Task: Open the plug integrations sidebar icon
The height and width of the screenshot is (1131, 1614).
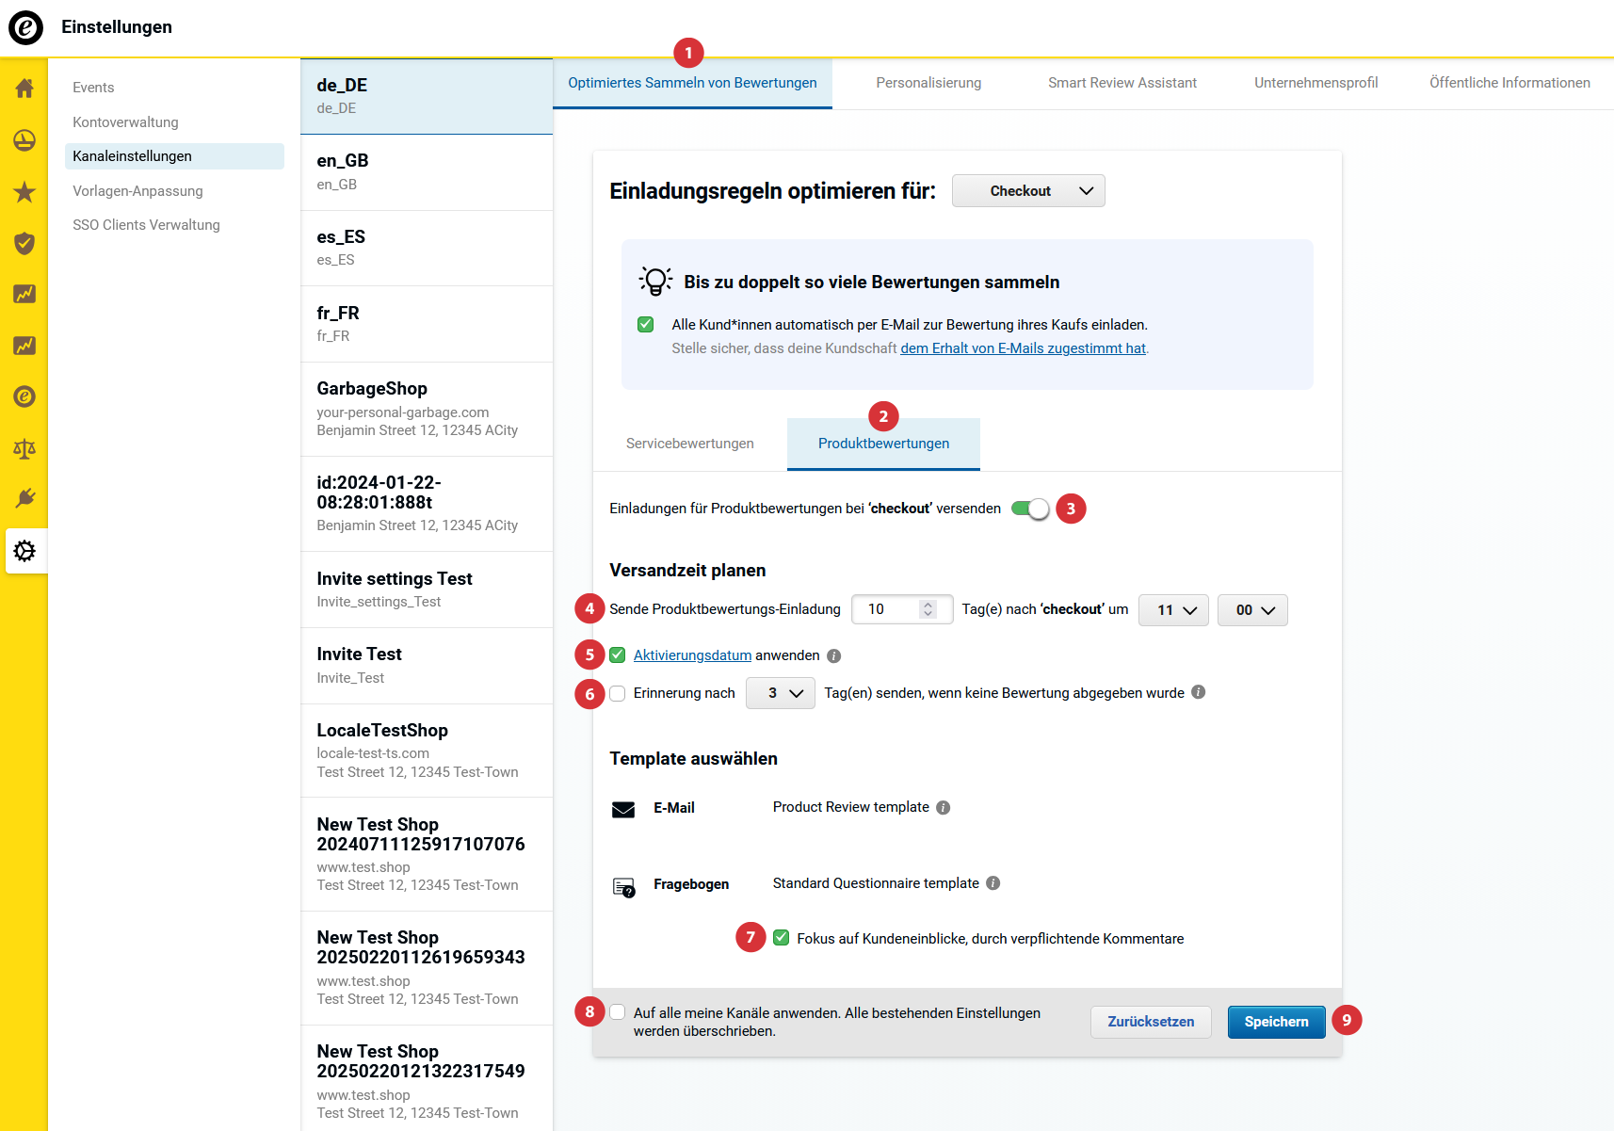Action: tap(24, 498)
